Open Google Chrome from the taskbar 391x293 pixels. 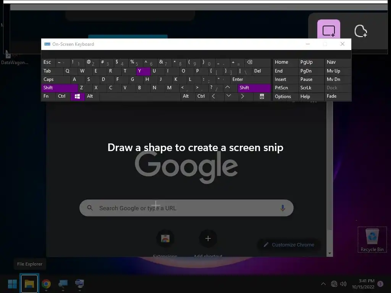pyautogui.click(x=46, y=284)
